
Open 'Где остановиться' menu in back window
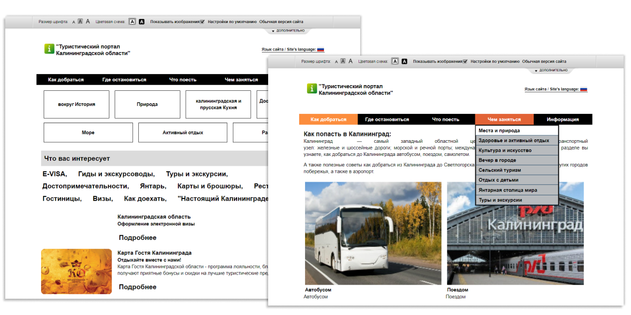click(124, 80)
